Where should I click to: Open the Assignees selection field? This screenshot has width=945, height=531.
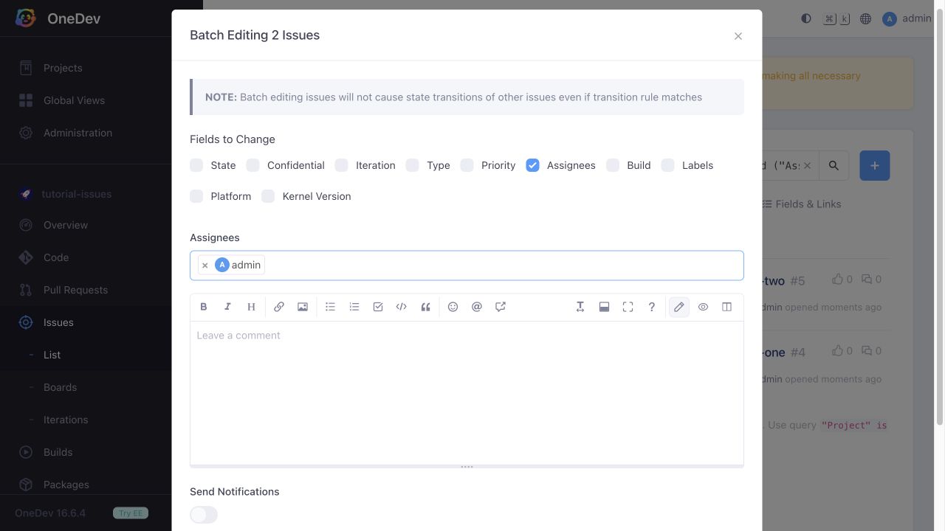(467, 265)
